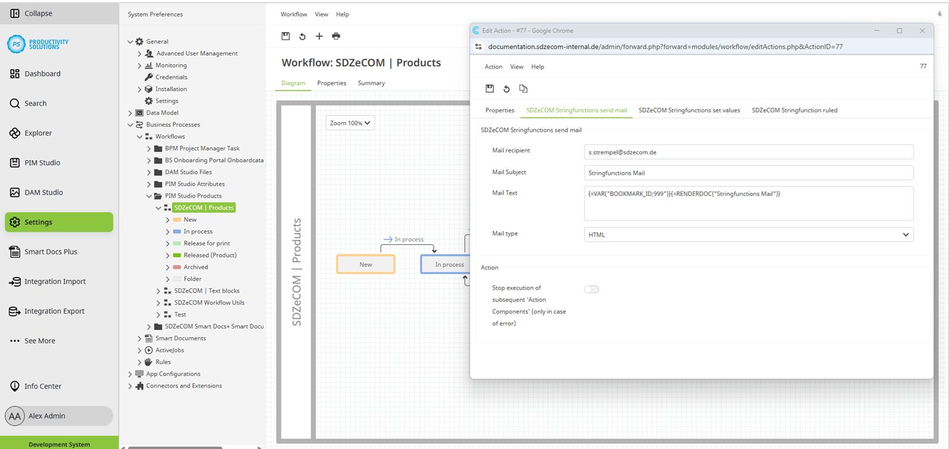Screen dimensions: 949x449
Task: Select the New state box in diagram
Action: coord(366,264)
